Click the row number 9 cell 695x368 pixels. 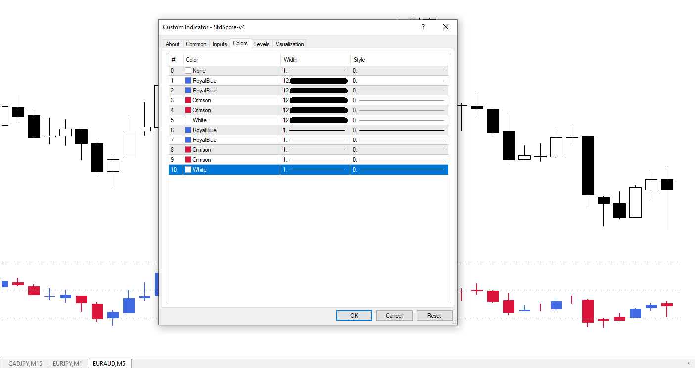point(176,160)
